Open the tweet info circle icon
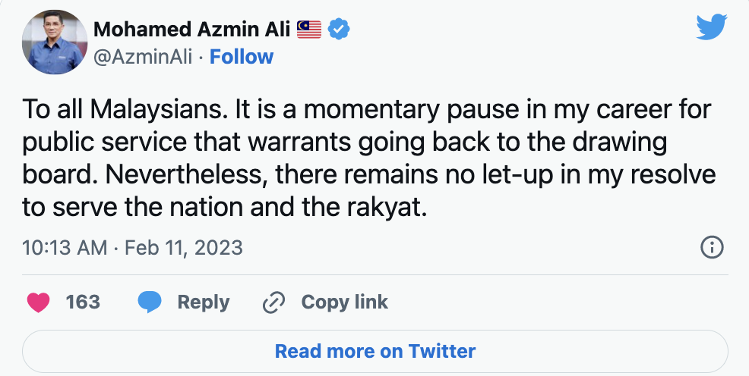Image resolution: width=749 pixels, height=376 pixels. [x=711, y=247]
